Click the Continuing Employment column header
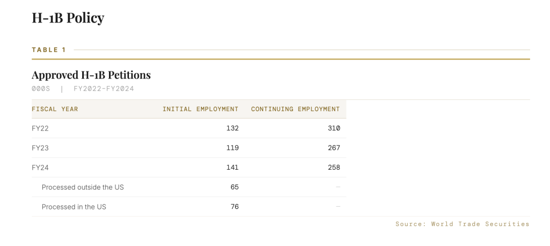The height and width of the screenshot is (246, 550). click(295, 109)
